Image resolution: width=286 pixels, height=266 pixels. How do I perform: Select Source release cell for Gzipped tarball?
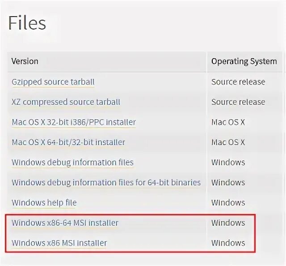[238, 82]
